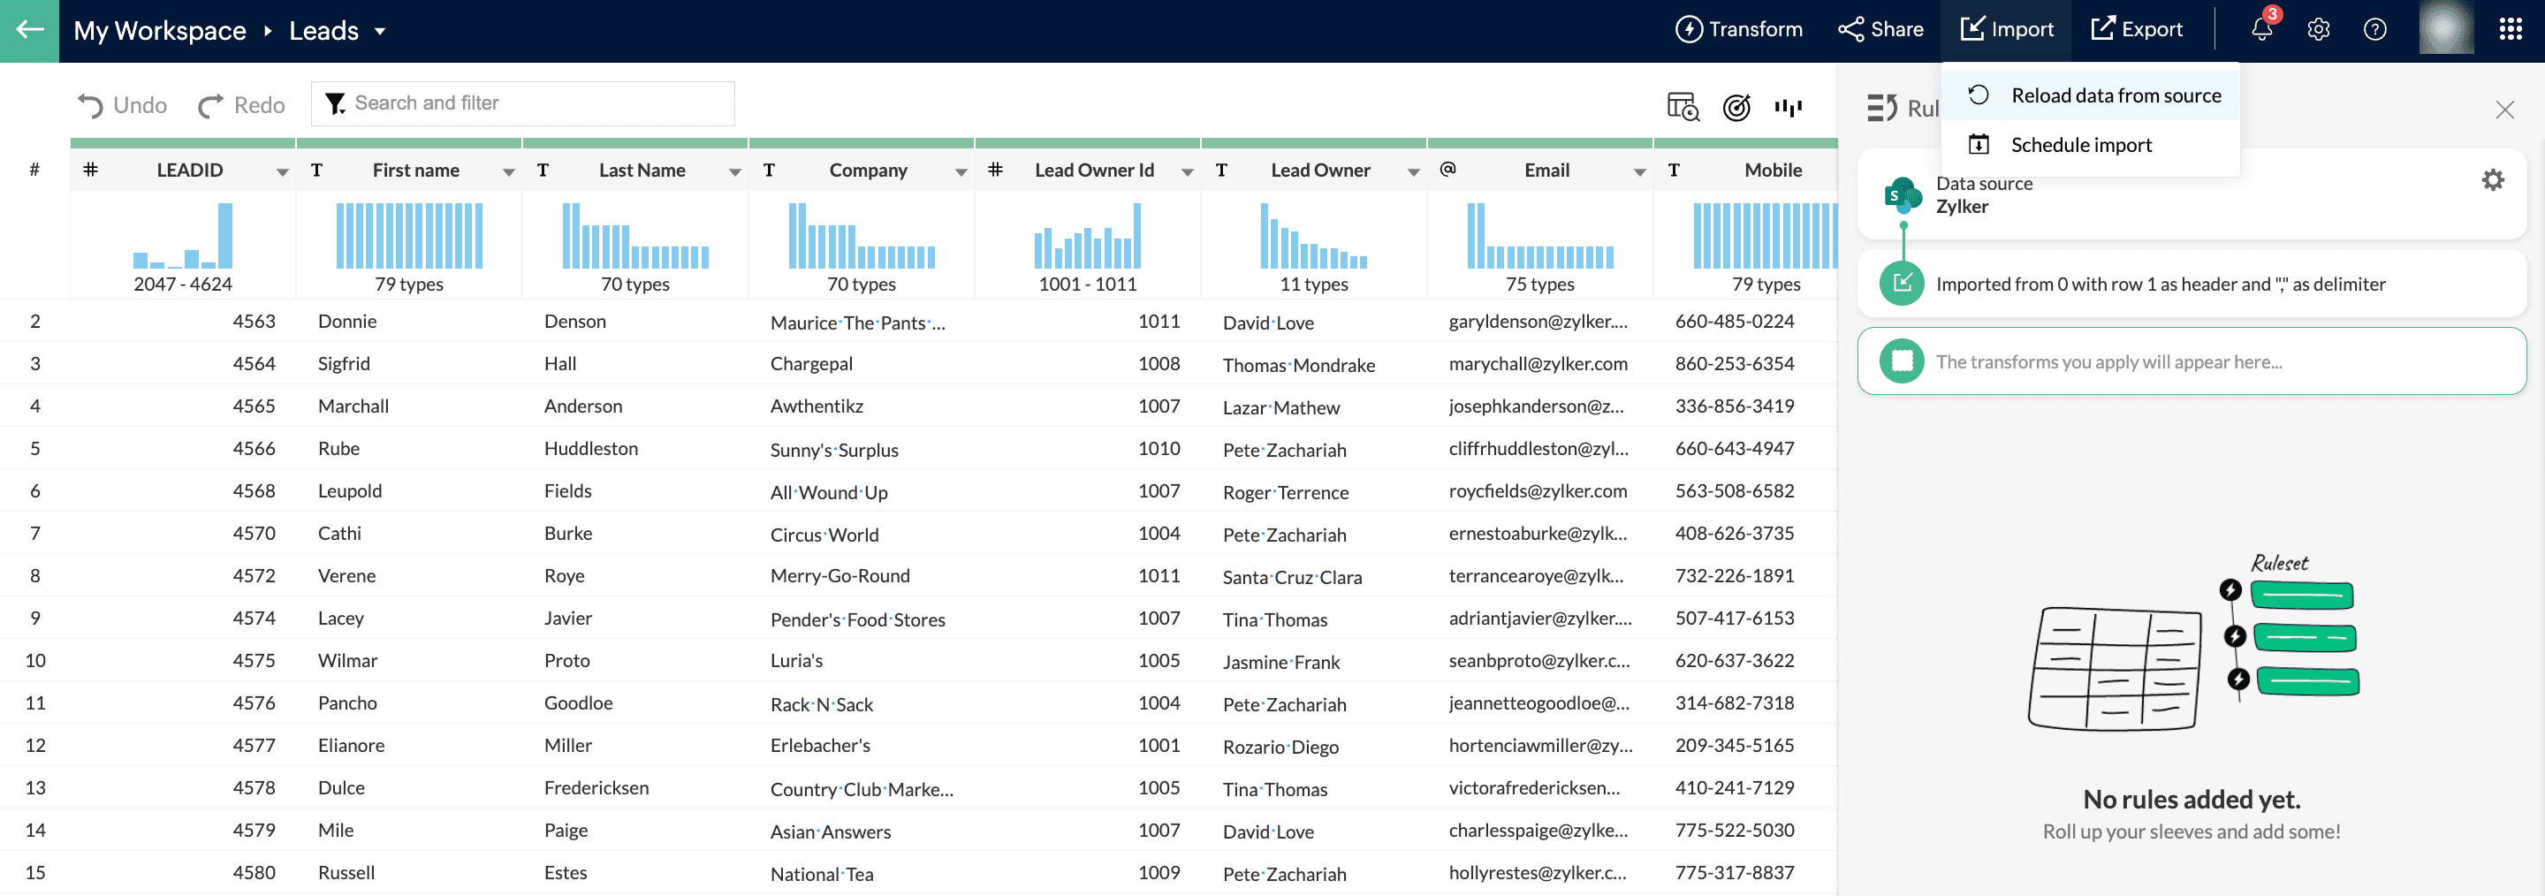The image size is (2545, 896).
Task: Open the Export menu
Action: pyautogui.click(x=2137, y=30)
